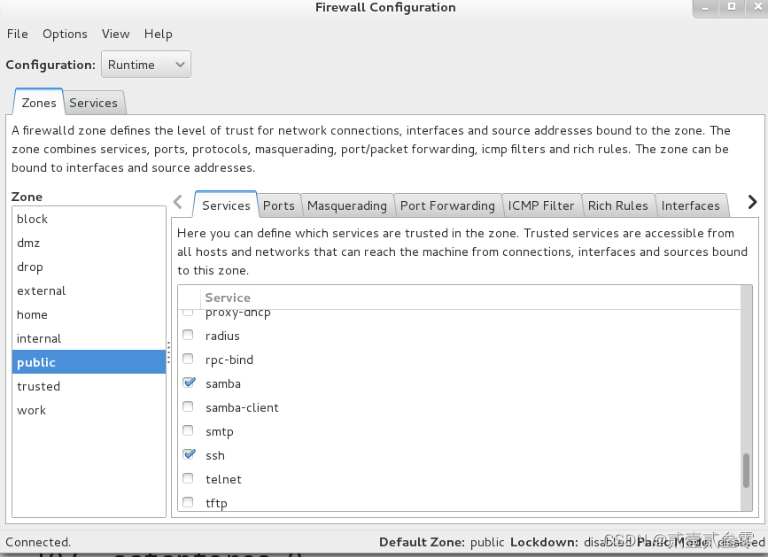Open the View menu
The height and width of the screenshot is (557, 768).
[115, 34]
